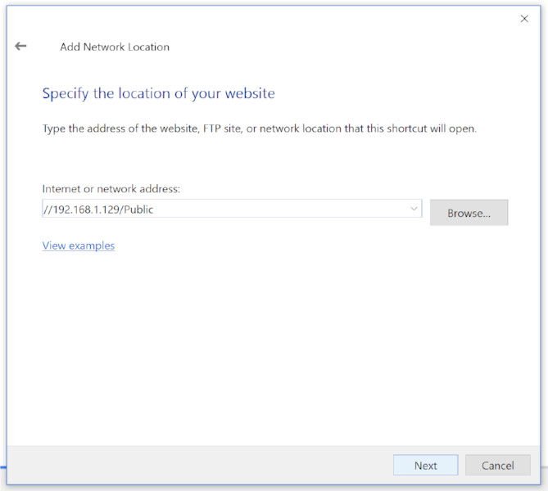Open the View examples link
This screenshot has height=491, width=548.
[79, 245]
